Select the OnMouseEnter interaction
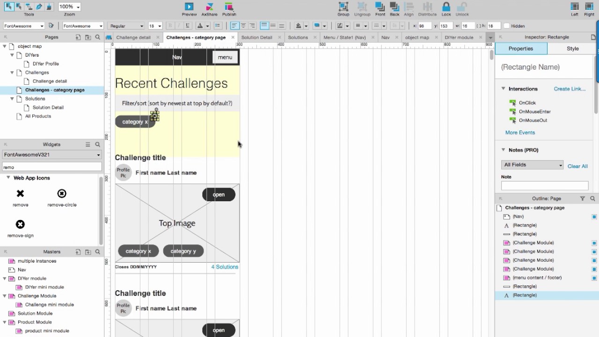The image size is (599, 337). point(534,112)
